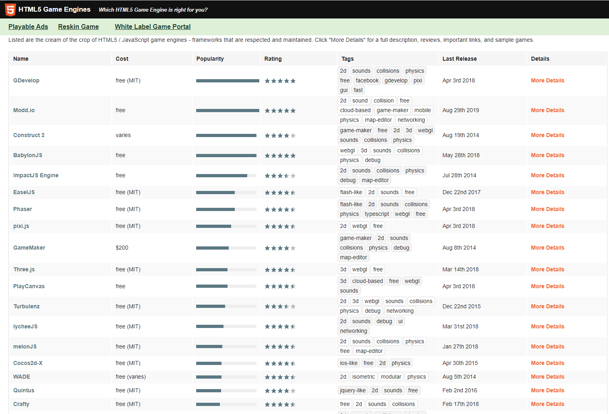Select the facebook tag in GDevelop row
This screenshot has height=414, width=609.
(367, 80)
